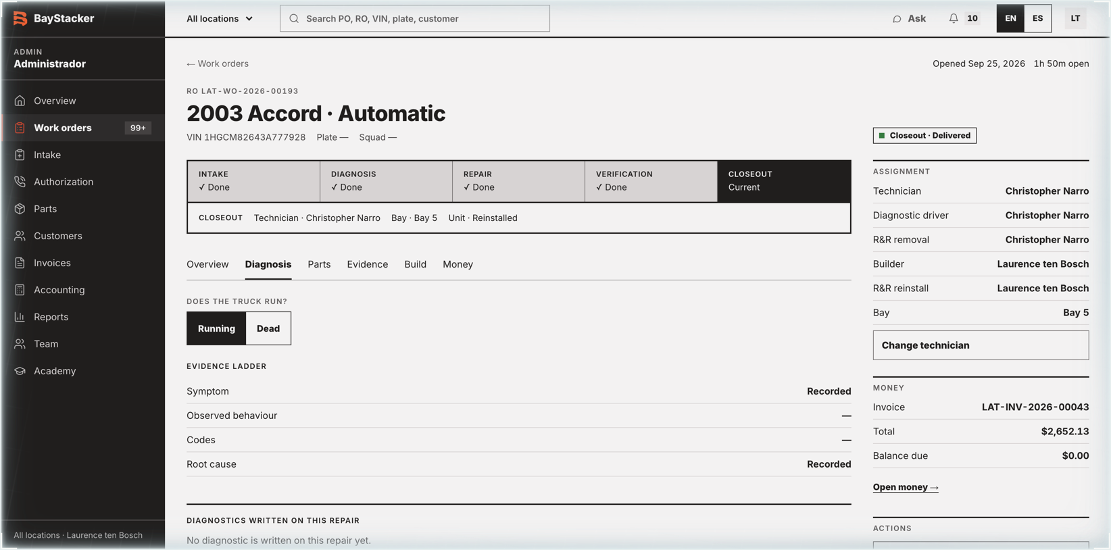The image size is (1111, 550).
Task: Switch language to ES
Action: point(1037,18)
